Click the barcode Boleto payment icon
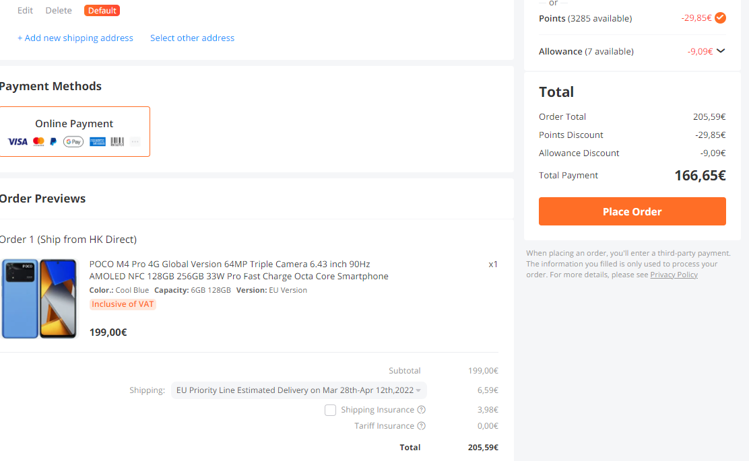The image size is (749, 461). pyautogui.click(x=117, y=142)
